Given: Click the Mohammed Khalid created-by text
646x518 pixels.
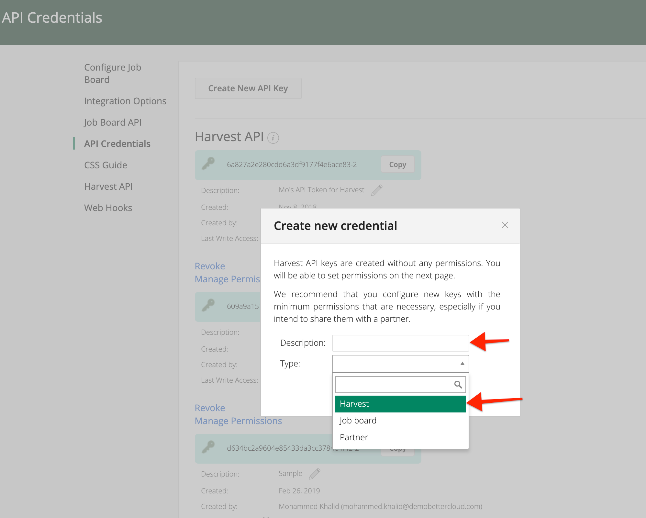Looking at the screenshot, I should point(380,506).
